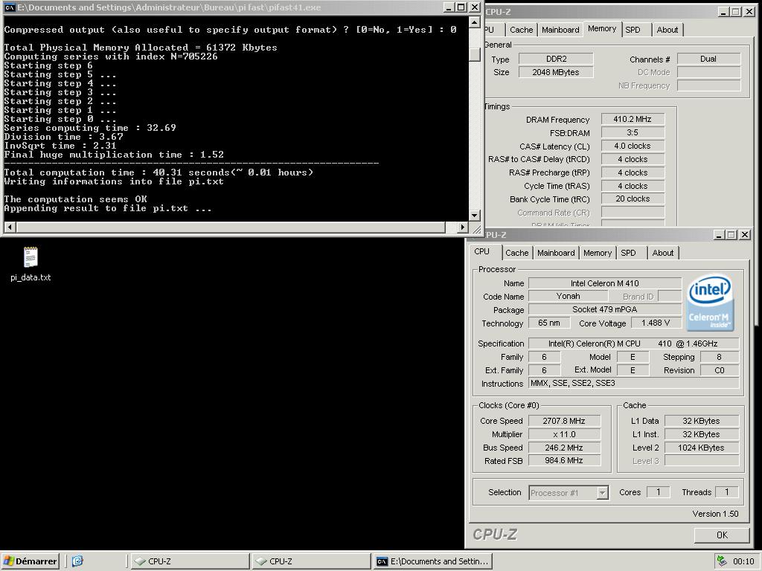The width and height of the screenshot is (762, 571).
Task: Open About tab in upper CPU-Z memory window
Action: pos(667,30)
